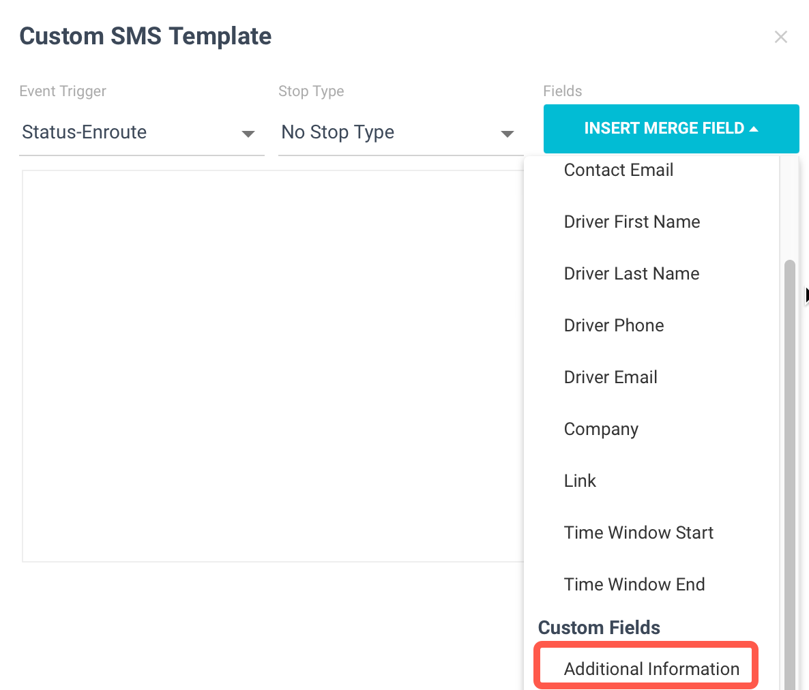Click the Insert Merge Field button
809x690 pixels.
coord(671,128)
